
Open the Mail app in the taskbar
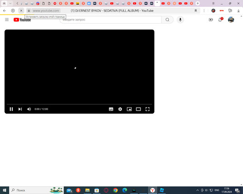tap(69, 191)
